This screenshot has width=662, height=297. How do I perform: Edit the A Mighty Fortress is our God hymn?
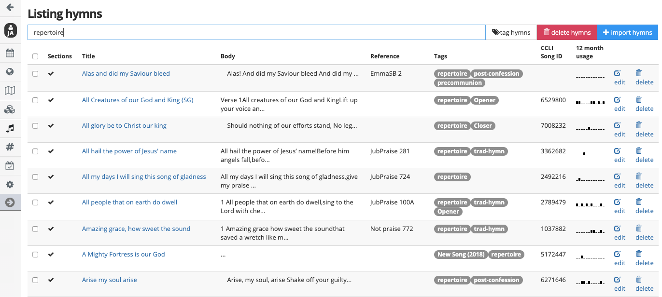(x=619, y=258)
